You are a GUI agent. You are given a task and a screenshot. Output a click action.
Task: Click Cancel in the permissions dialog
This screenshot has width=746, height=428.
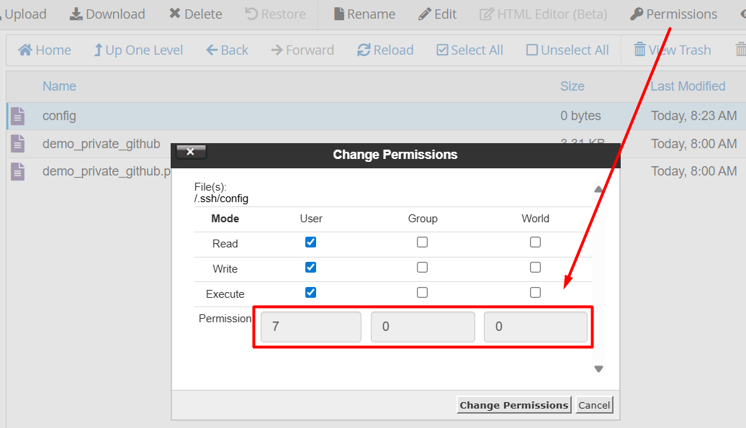click(594, 404)
